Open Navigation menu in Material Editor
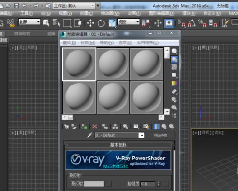Screen dimensions: 238x191 (x=107, y=43)
